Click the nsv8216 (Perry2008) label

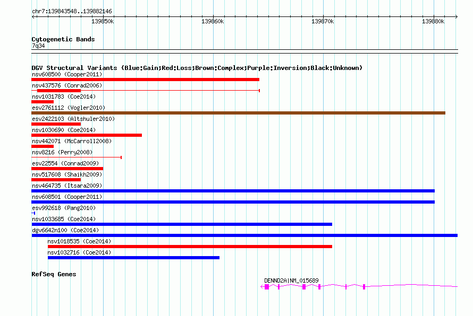coord(62,152)
